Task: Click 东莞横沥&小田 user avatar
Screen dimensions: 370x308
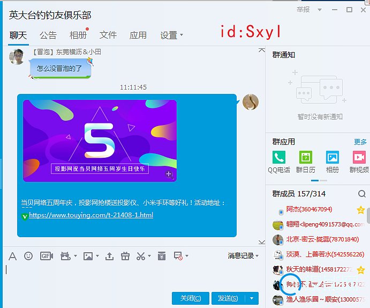Action: point(17,57)
